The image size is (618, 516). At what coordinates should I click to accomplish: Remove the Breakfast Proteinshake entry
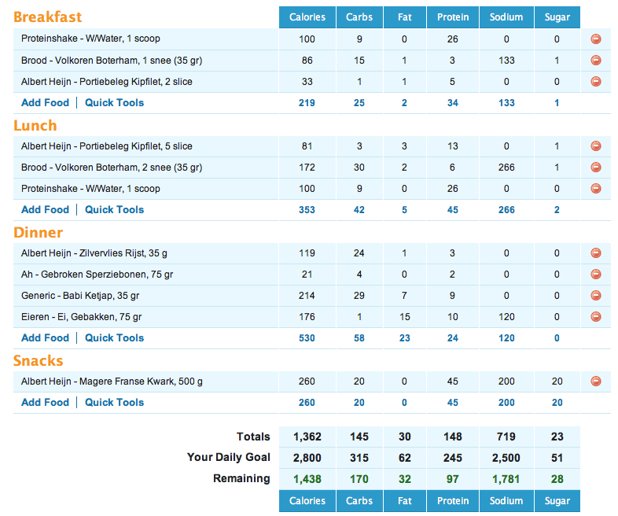pyautogui.click(x=595, y=39)
